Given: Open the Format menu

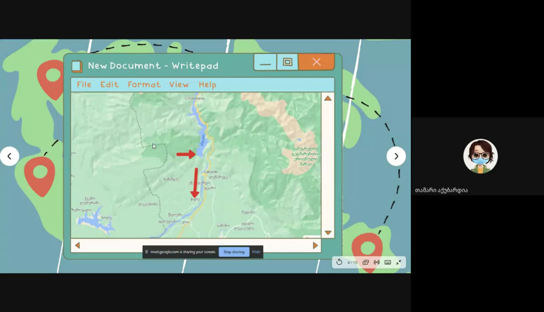Looking at the screenshot, I should click(144, 85).
